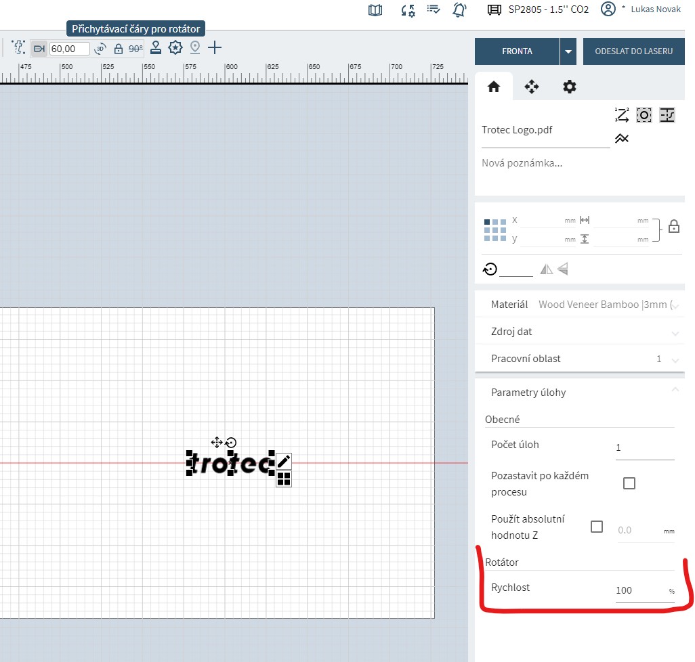Click the job order sequence 1-2-3 icon
695x662 pixels.
tap(622, 115)
